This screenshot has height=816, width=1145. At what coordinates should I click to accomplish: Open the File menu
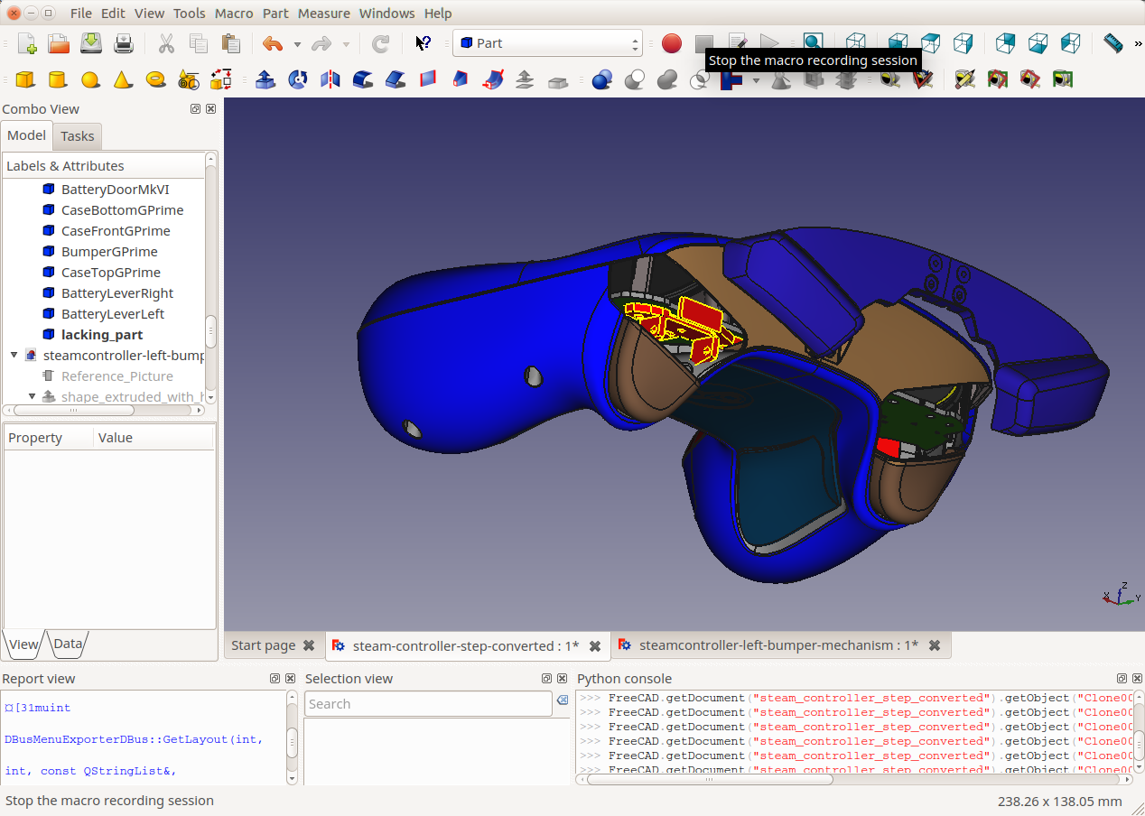80,14
